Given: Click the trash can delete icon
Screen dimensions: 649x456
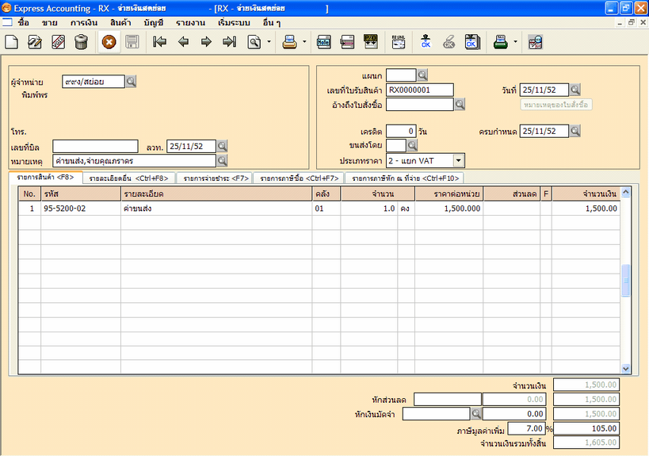Looking at the screenshot, I should (x=81, y=42).
